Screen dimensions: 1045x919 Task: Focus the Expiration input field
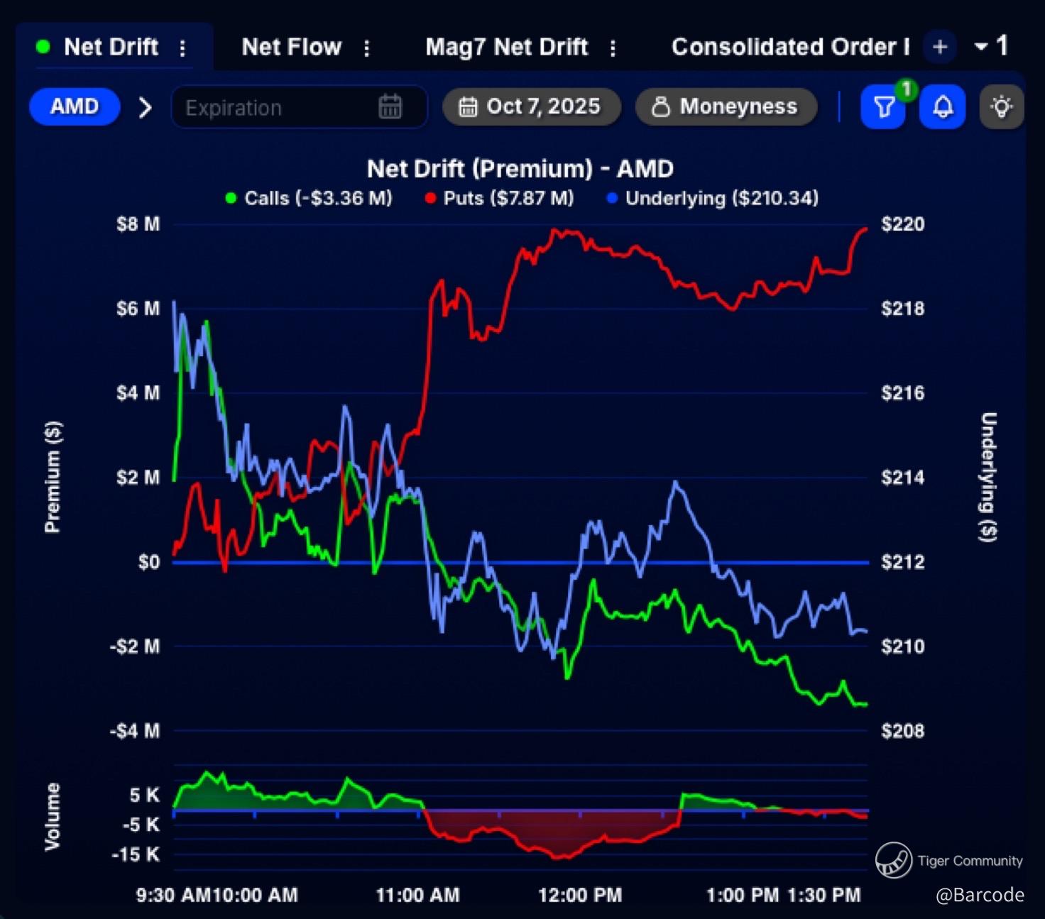point(299,107)
